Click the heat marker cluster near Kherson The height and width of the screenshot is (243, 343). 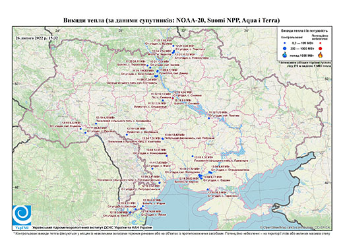(x=201, y=176)
